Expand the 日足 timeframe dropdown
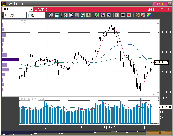The width and height of the screenshot is (173, 136). coord(43,15)
